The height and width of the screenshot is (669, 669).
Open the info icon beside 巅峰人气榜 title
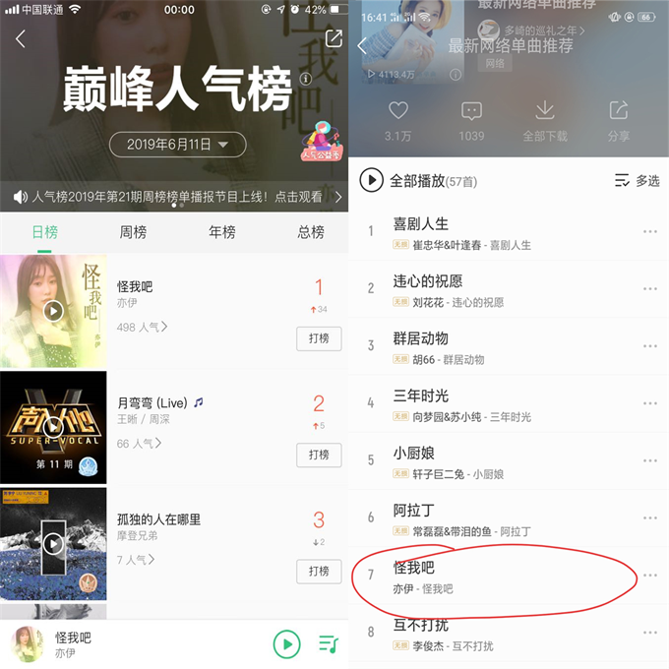pyautogui.click(x=306, y=79)
